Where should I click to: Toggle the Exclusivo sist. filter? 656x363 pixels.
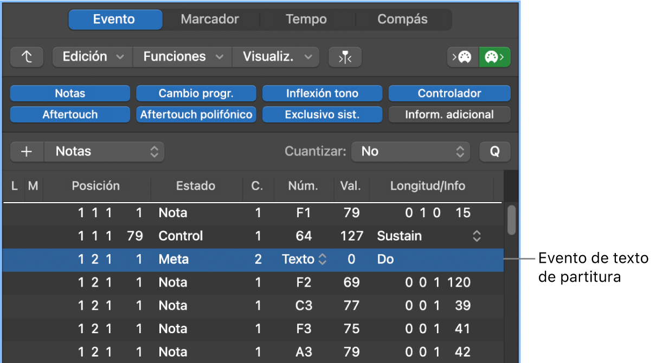tap(322, 114)
